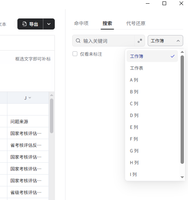Click the spreadsheet vertical scrollbar thumb
188x200 pixels.
tap(51, 116)
